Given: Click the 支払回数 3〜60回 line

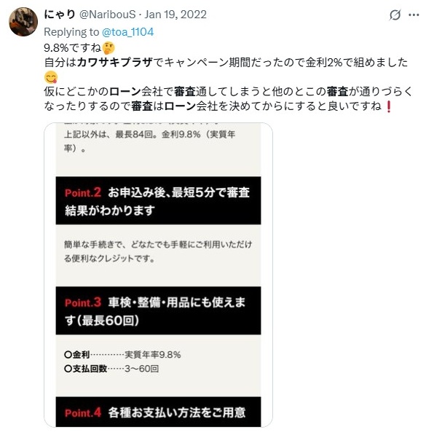Looking at the screenshot, I should pos(111,369).
